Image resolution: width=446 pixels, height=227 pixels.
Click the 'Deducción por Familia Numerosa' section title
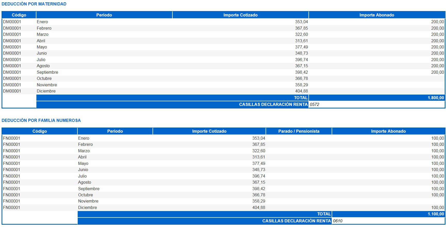pos(41,120)
